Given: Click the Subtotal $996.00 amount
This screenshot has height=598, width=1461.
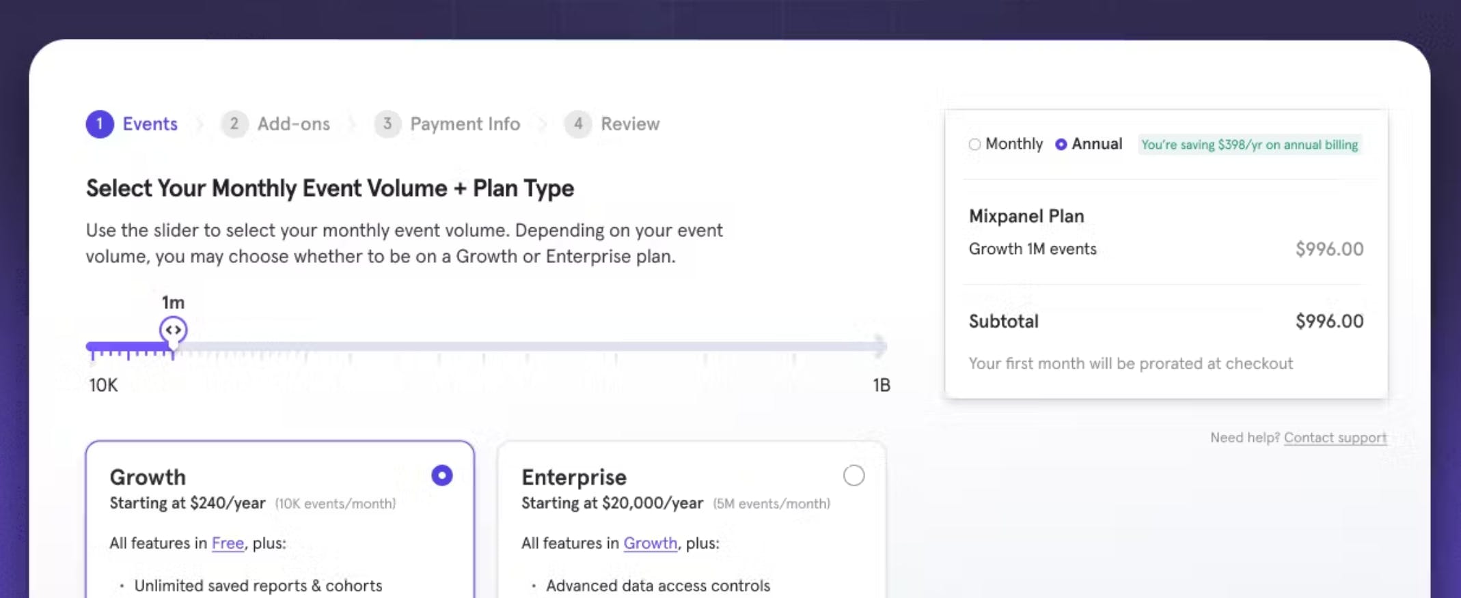Looking at the screenshot, I should (x=1329, y=321).
